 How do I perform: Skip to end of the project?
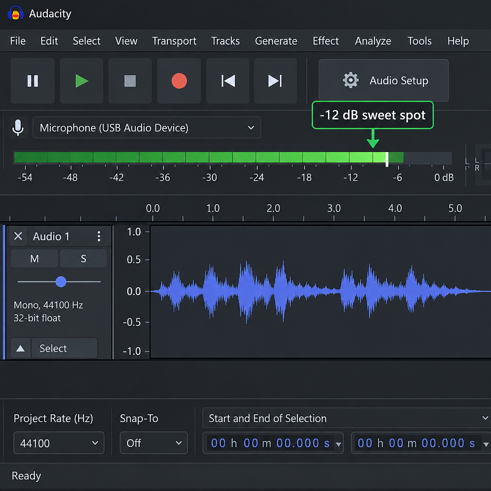click(275, 81)
